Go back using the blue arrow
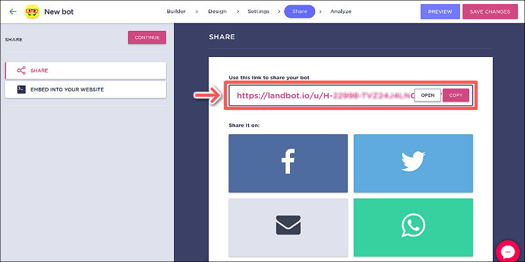The height and width of the screenshot is (262, 525). [x=13, y=12]
